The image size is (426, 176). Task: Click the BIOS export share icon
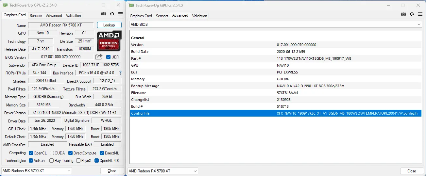[x=99, y=57]
